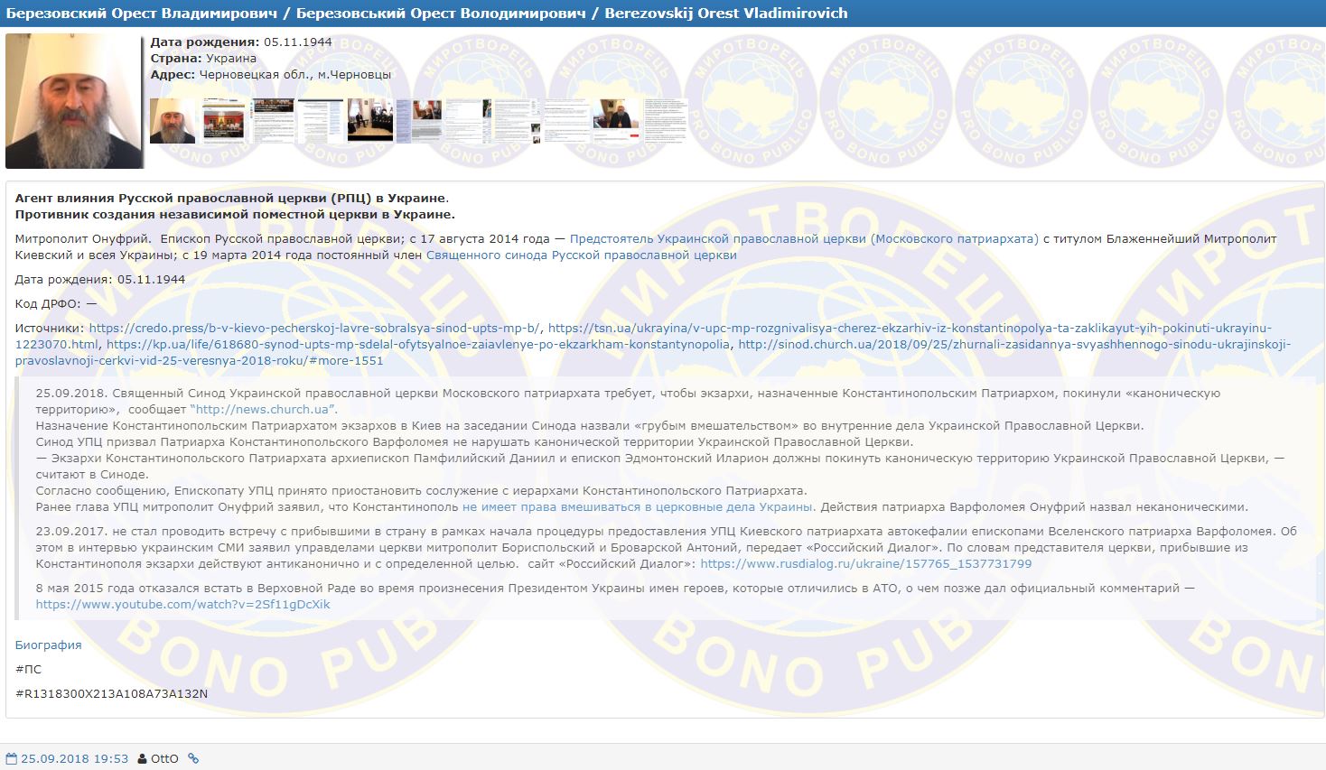The width and height of the screenshot is (1326, 770).
Task: Open Священного синода Русской православной церкви link
Action: pos(581,255)
